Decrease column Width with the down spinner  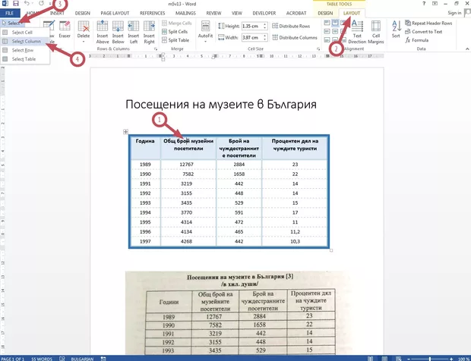pyautogui.click(x=265, y=39)
